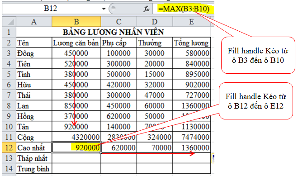Click cell with value 370000

pos(76,116)
